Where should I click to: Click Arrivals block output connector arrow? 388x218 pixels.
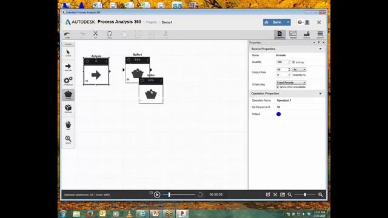coord(110,71)
